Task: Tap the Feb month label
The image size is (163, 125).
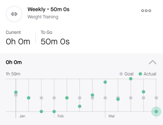Action: pos(60,116)
